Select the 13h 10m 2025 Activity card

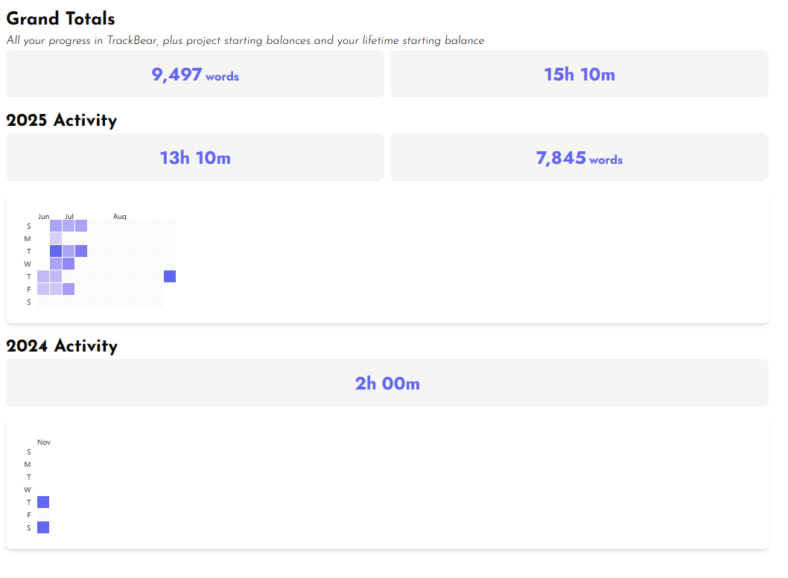pyautogui.click(x=195, y=158)
